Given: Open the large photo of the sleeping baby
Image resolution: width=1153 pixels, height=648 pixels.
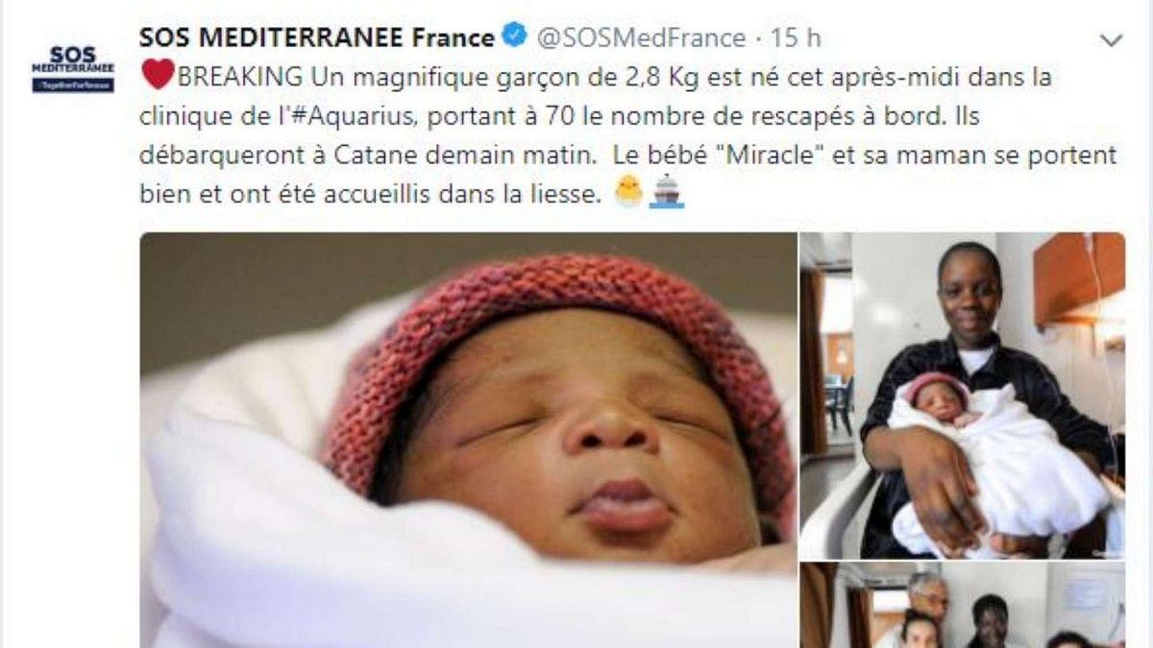Looking at the screenshot, I should point(469,440).
